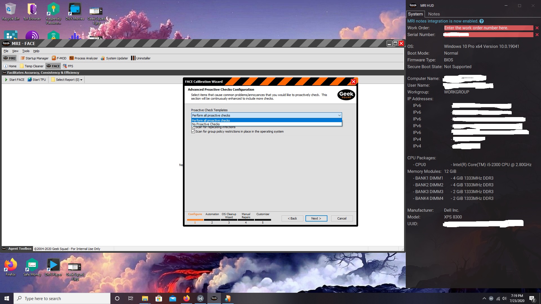This screenshot has width=541, height=304.
Task: Click the Start TFU icon
Action: 30,80
